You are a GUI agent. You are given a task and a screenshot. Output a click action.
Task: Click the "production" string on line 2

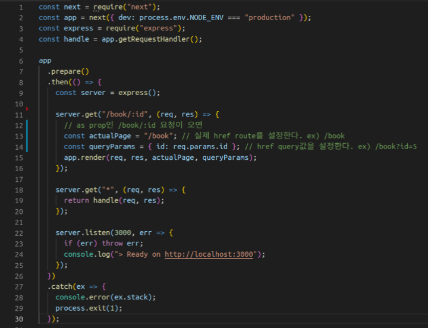(270, 18)
